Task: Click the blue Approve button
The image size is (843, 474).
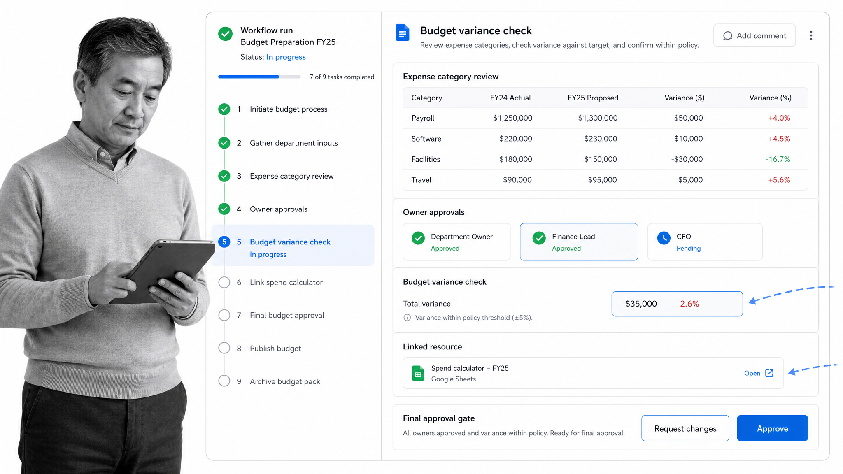Action: point(772,428)
